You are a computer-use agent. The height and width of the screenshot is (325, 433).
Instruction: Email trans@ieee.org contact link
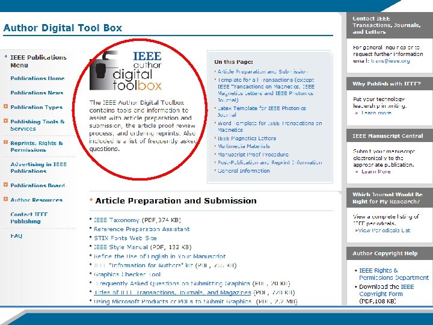(390, 61)
